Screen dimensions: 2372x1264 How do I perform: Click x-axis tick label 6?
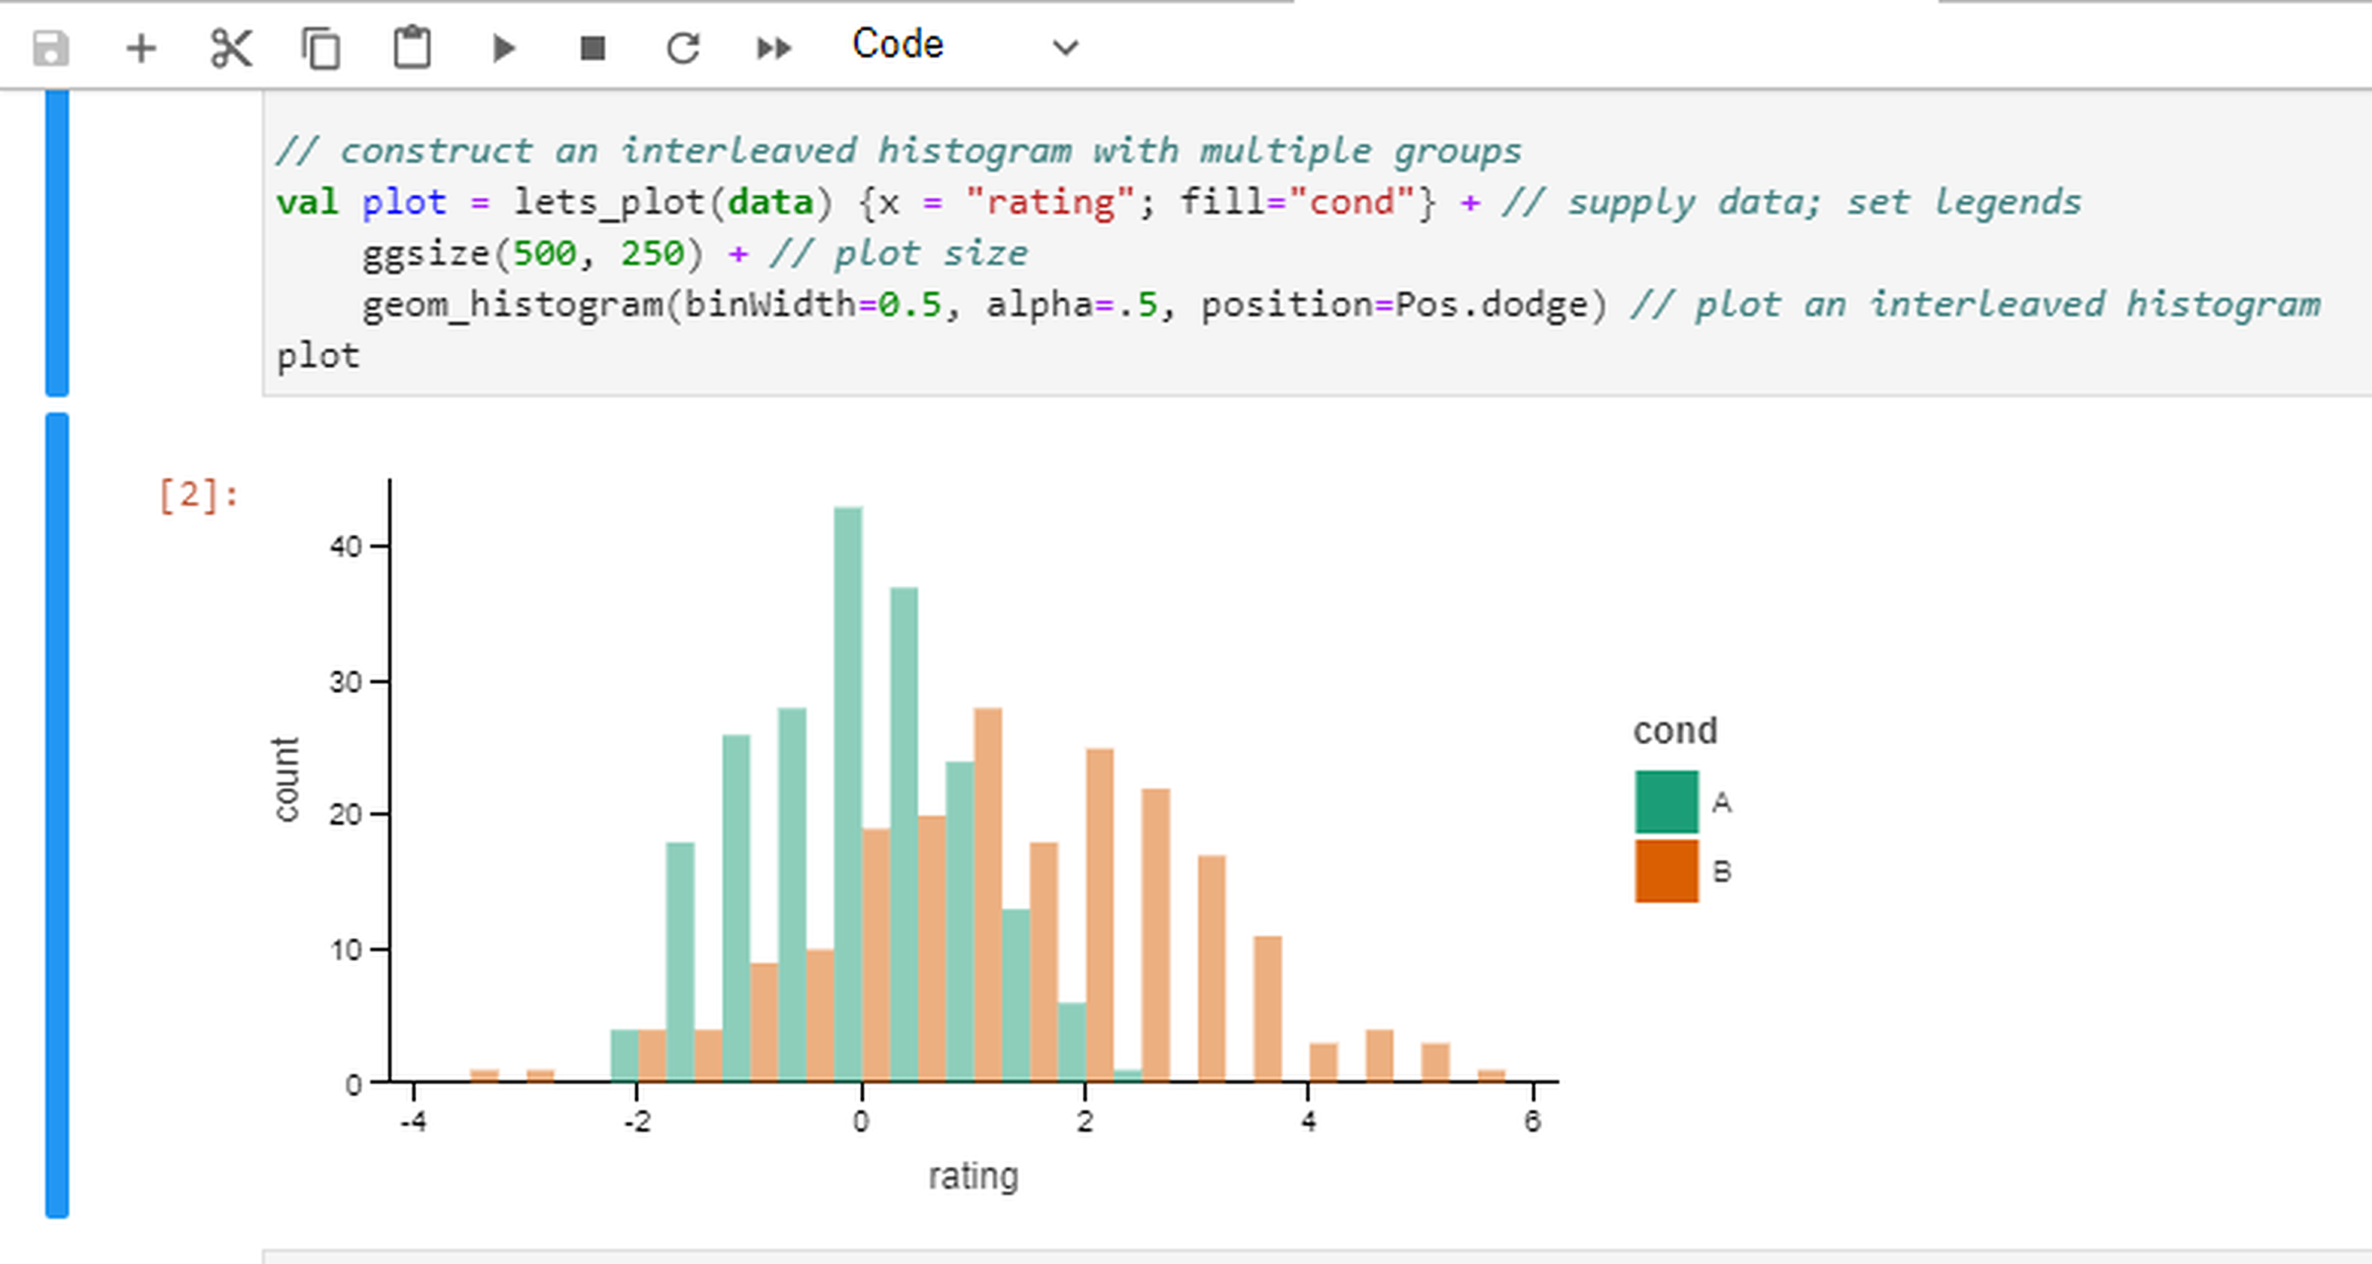(x=1532, y=1121)
